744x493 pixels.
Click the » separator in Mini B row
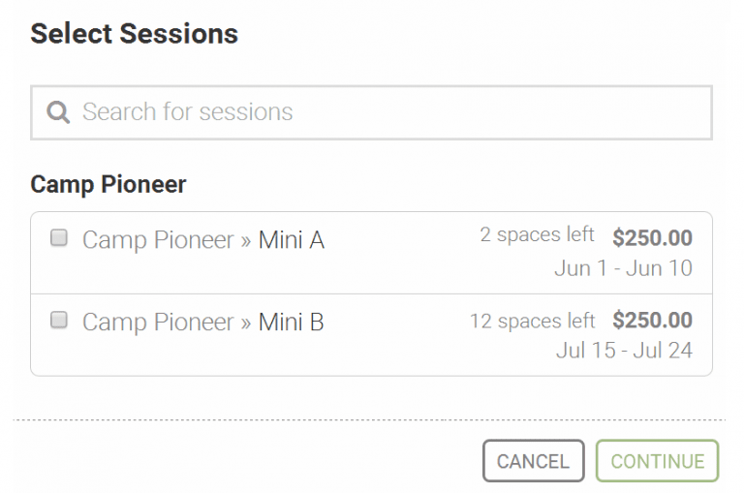[246, 324]
